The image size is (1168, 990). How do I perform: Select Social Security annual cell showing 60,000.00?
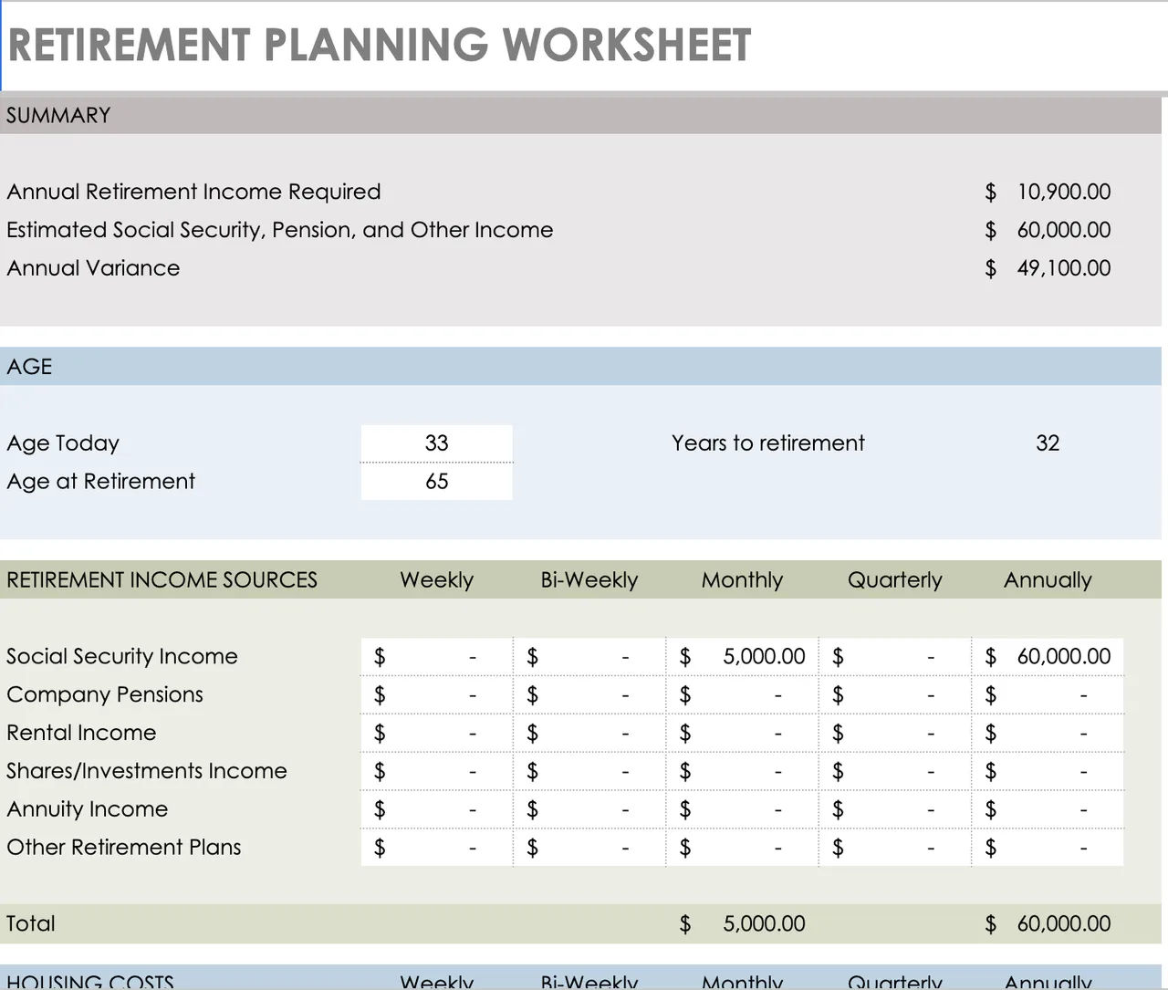(x=1048, y=657)
